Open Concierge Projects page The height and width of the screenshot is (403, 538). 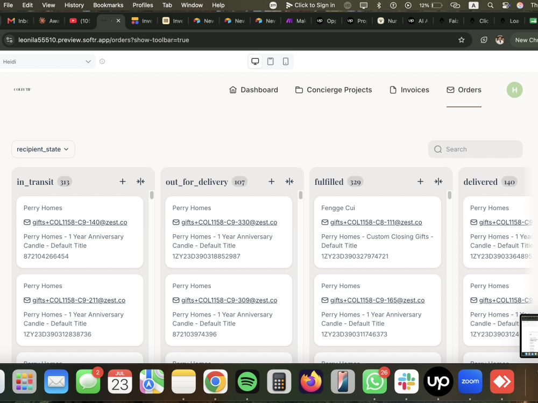(x=334, y=90)
